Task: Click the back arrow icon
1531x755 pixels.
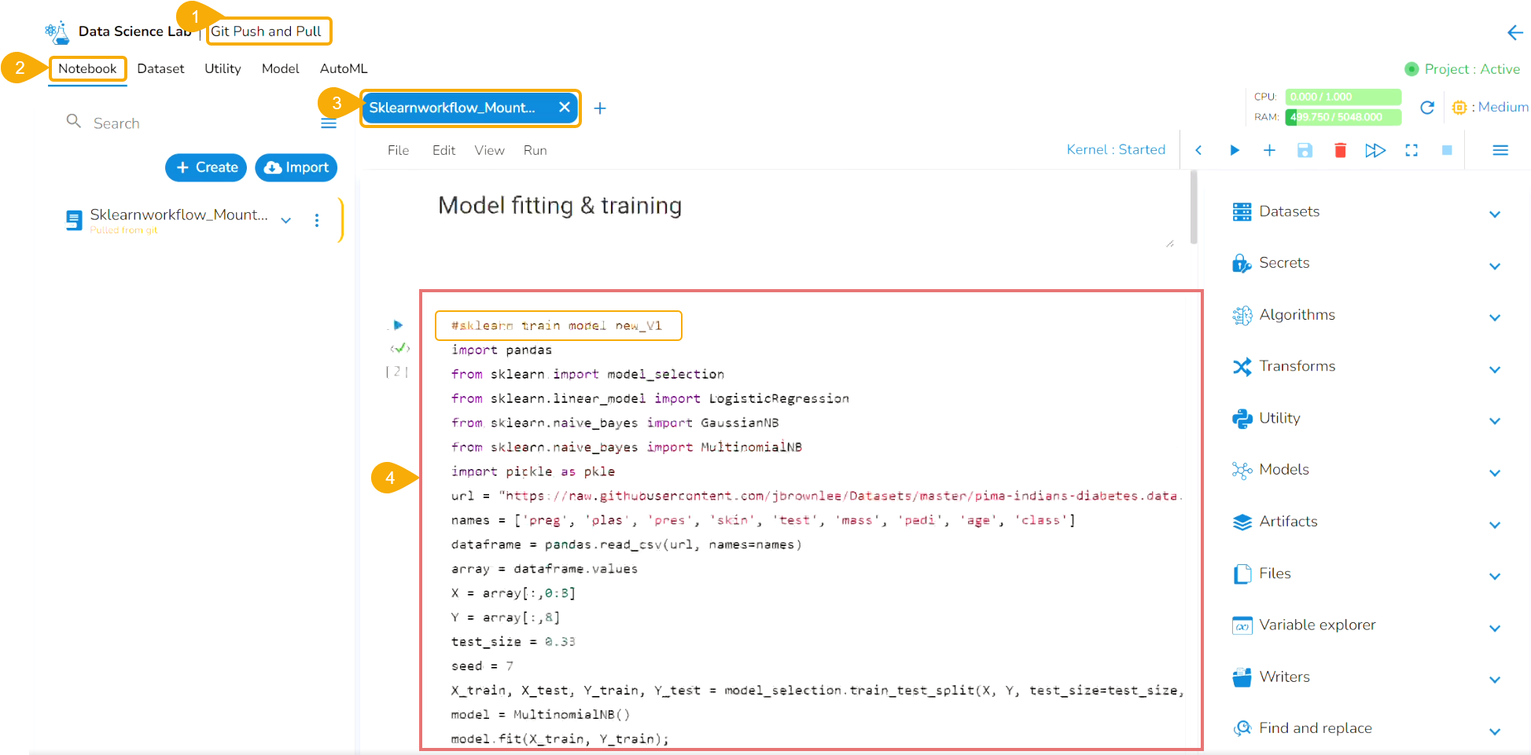Action: click(x=1514, y=32)
